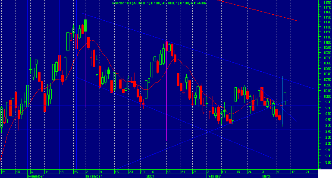The image size is (332, 178).
Task: Click the 1060 price axis label
Action: point(328,63)
